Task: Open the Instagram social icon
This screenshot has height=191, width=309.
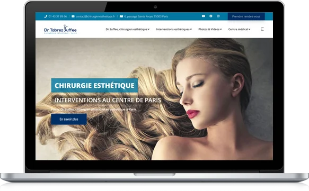Action: click(218, 16)
